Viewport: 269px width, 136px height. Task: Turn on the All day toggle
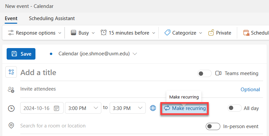coord(235,108)
